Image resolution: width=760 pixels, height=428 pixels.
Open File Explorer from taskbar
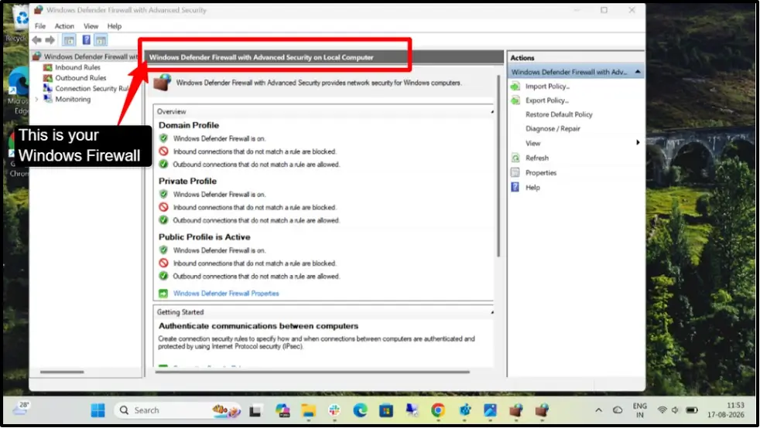point(308,410)
